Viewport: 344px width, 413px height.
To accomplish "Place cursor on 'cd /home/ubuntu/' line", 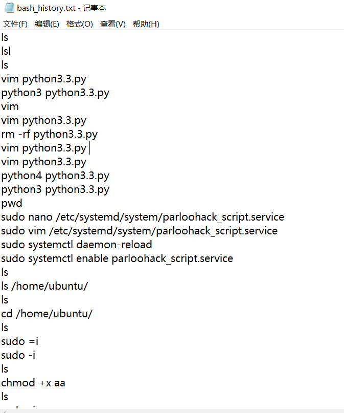I will [47, 314].
